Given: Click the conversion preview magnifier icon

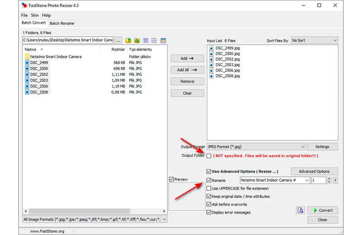Looking at the screenshot, I should pyautogui.click(x=300, y=210).
